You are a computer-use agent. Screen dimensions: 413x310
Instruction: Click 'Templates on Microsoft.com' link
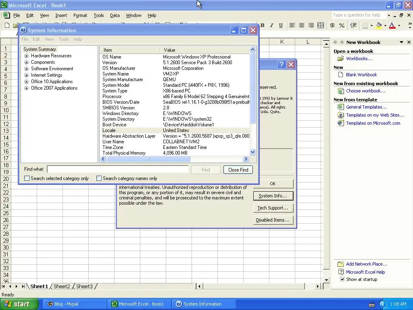click(373, 123)
